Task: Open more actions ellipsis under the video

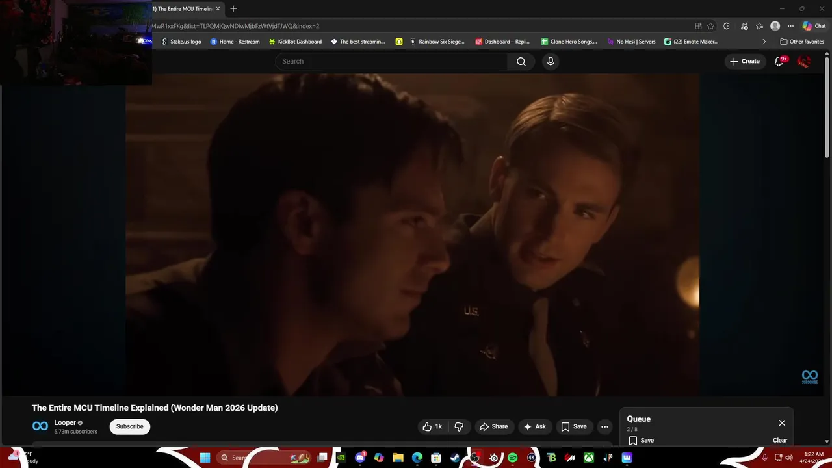Action: click(x=604, y=426)
